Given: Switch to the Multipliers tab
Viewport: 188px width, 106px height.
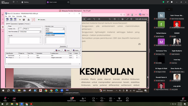Looking at the screenshot, I should (x=21, y=24).
